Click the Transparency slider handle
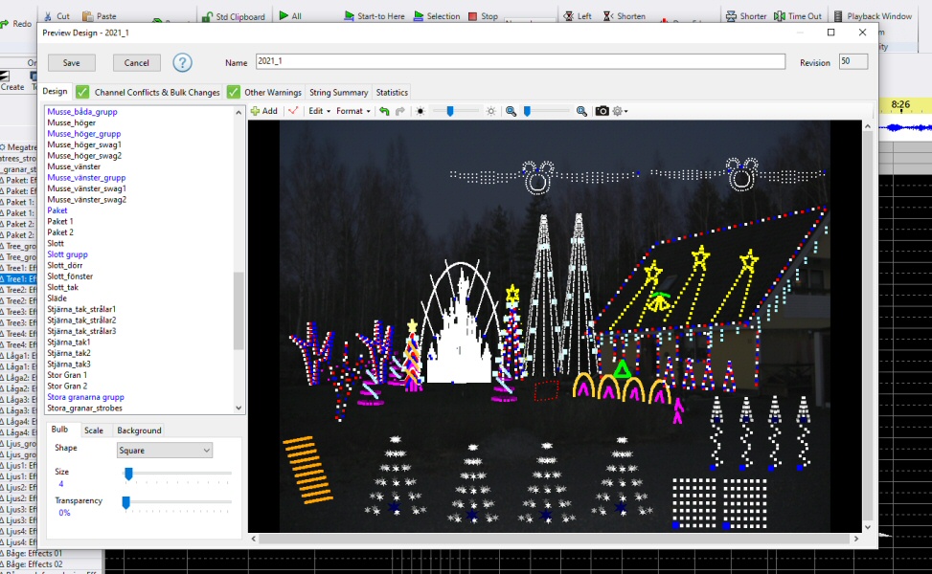The height and width of the screenshot is (574, 932). (x=126, y=503)
